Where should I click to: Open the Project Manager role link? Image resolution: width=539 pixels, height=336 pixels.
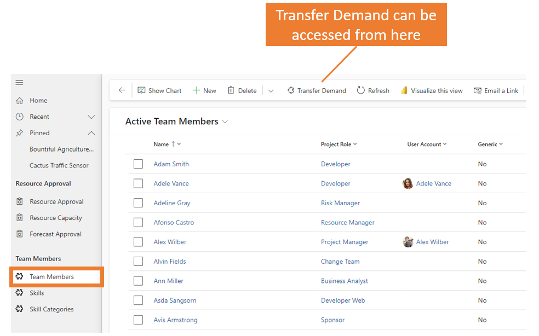click(x=345, y=242)
